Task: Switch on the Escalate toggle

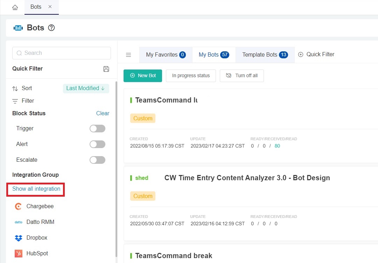Action: [x=97, y=160]
